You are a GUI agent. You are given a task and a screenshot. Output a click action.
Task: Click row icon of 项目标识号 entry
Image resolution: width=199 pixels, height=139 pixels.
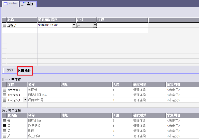pos(4,100)
